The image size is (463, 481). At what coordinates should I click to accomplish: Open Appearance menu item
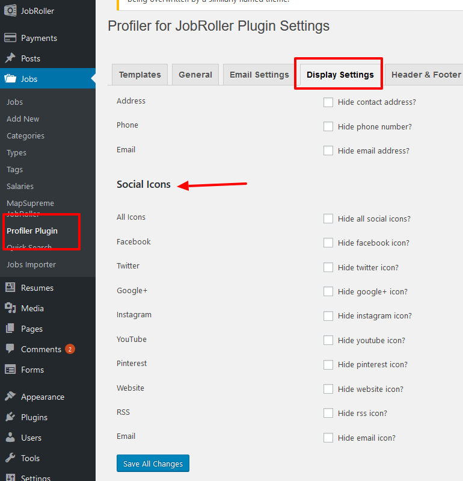click(x=43, y=397)
